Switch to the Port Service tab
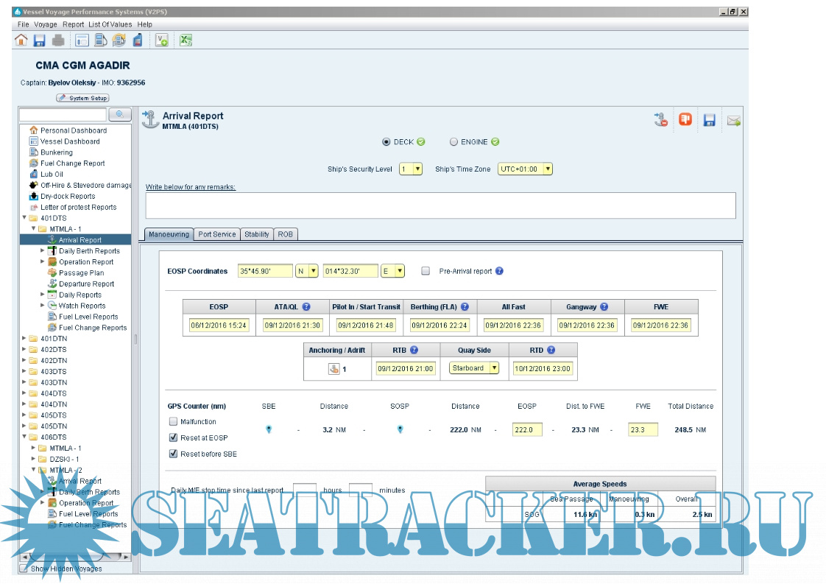 [x=217, y=234]
